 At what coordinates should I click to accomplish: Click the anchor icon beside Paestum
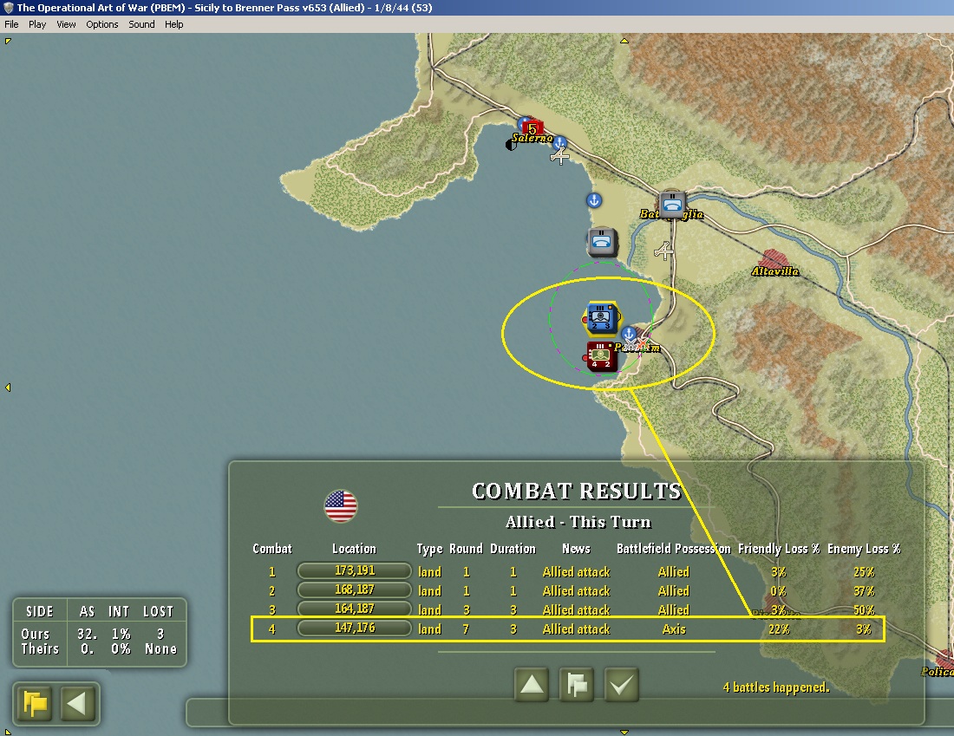(629, 334)
